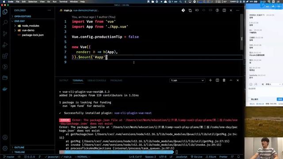Click the Spaces: 2 indentation setting

(150, 157)
